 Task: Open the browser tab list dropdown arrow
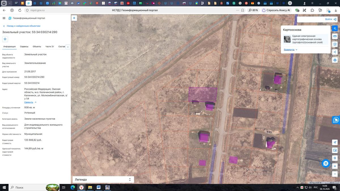[x=10, y=3]
